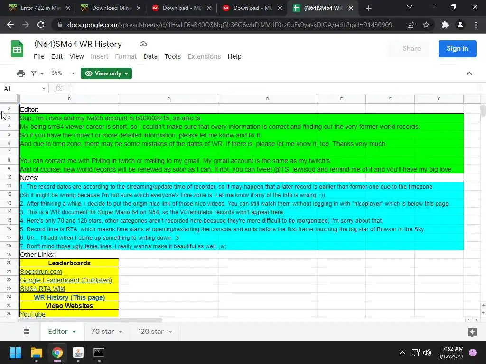Open the Speedrun.com link
The height and width of the screenshot is (364, 486).
pos(41,272)
